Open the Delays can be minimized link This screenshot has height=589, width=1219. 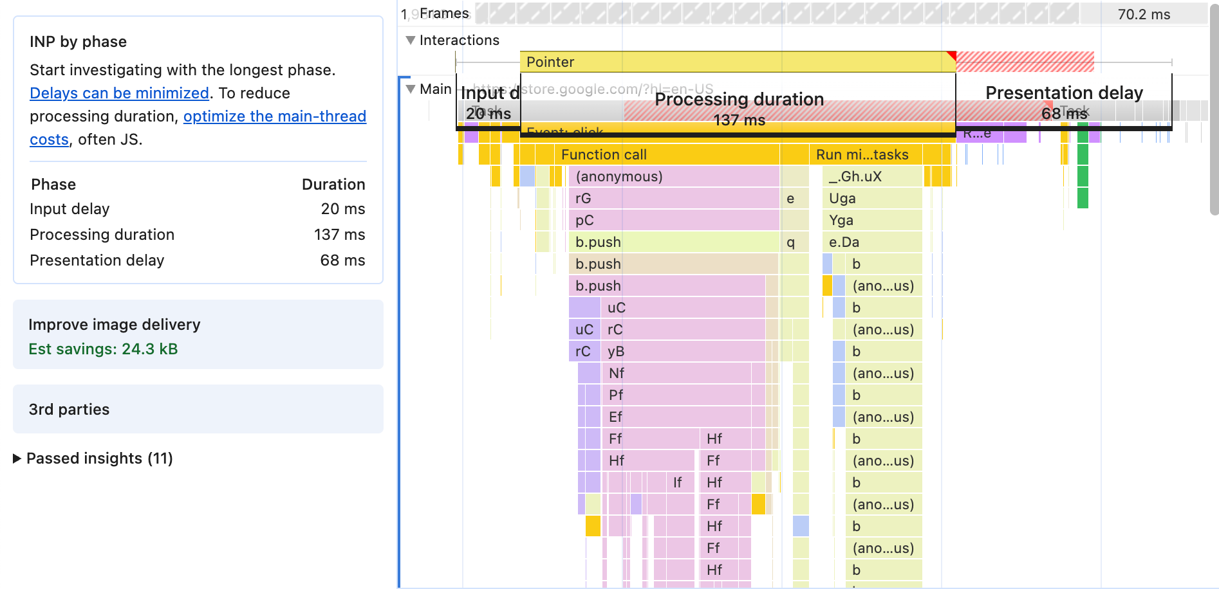pos(119,93)
